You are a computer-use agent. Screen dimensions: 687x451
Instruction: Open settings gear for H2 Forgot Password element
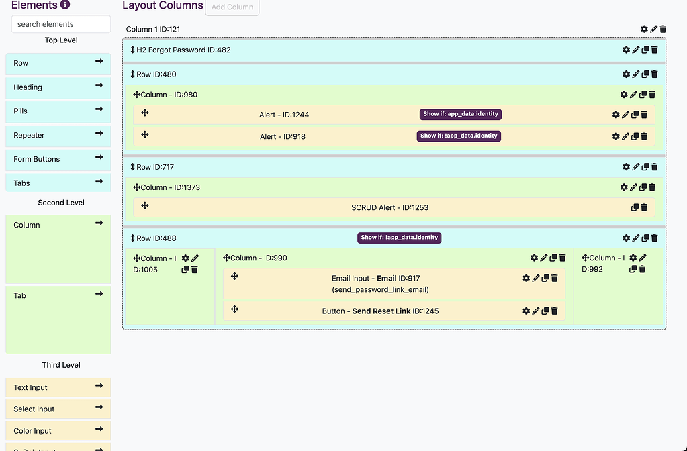point(625,49)
